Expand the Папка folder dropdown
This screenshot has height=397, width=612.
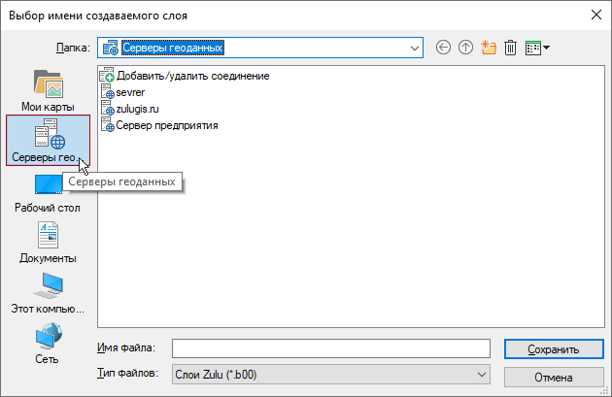pyautogui.click(x=415, y=47)
